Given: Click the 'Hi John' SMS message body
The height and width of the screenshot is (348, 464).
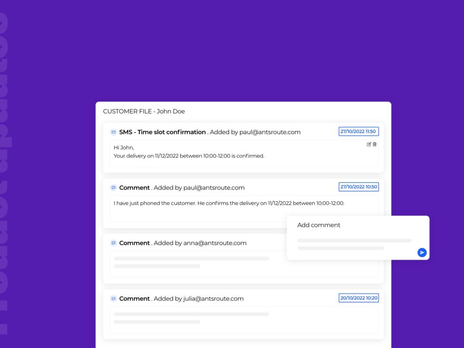Looking at the screenshot, I should tap(188, 152).
